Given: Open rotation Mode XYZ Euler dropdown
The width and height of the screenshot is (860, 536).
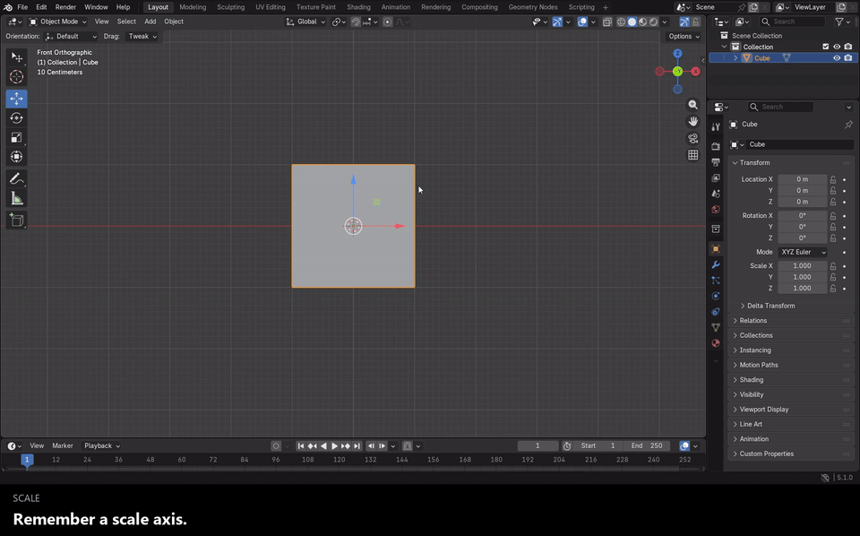Looking at the screenshot, I should click(803, 253).
